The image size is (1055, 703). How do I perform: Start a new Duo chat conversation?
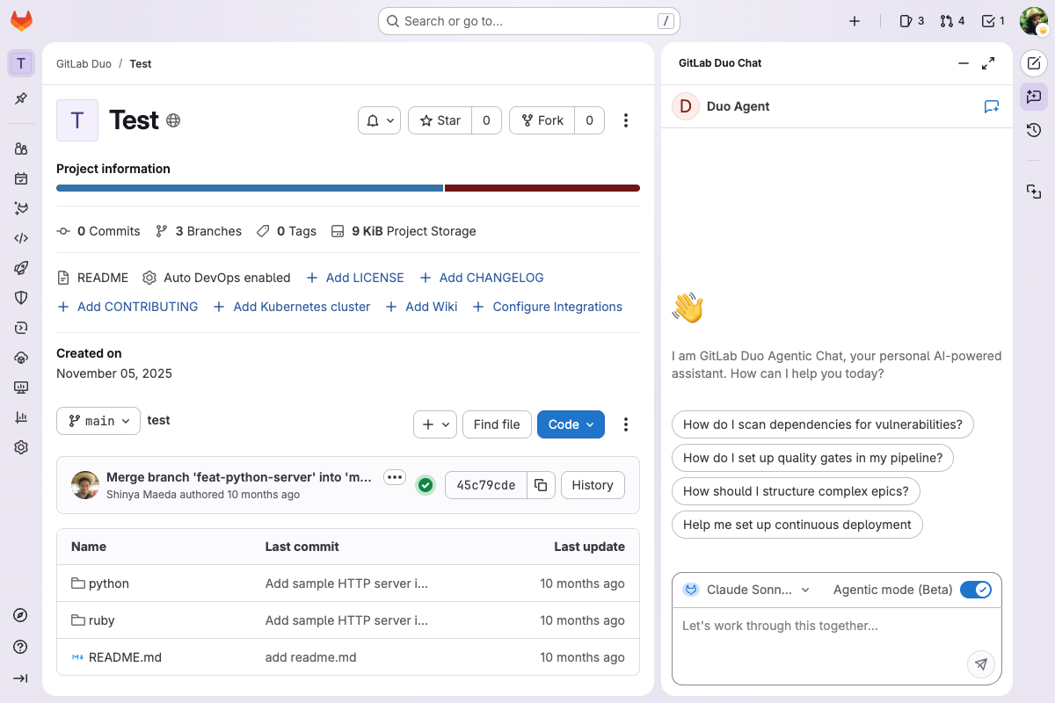point(992,106)
